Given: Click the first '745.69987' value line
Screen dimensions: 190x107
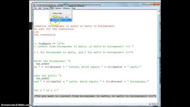Looking at the screenshot, I should coord(42,64).
